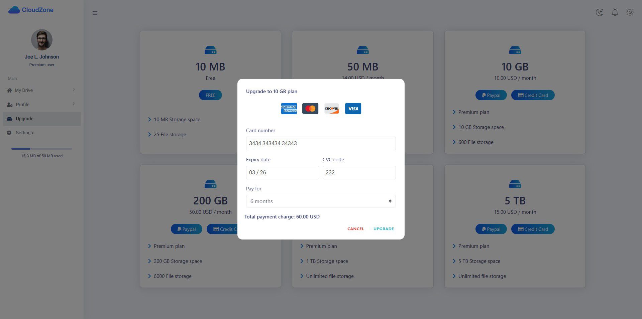This screenshot has height=319, width=642.
Task: Click the 10 GB plan drive icon
Action: pos(515,50)
